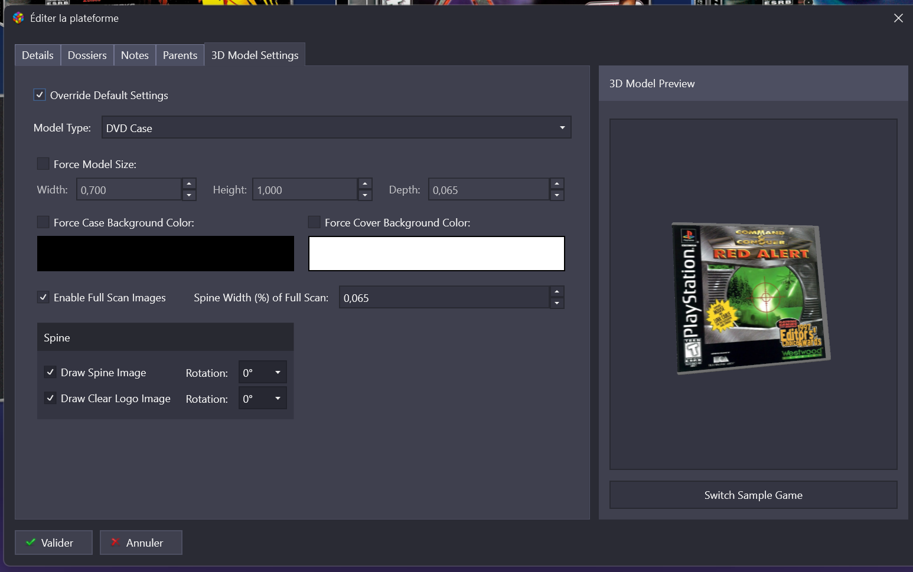Image resolution: width=913 pixels, height=572 pixels.
Task: Click the Annuler button
Action: point(141,543)
